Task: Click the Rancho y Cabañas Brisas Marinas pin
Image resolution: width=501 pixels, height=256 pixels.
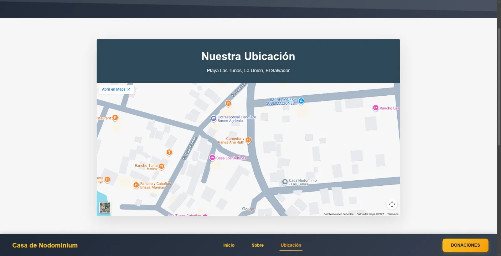Action: [136, 185]
